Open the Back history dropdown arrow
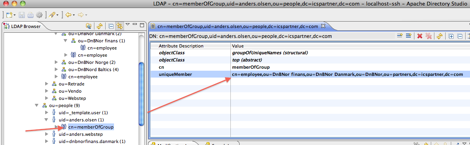This screenshot has width=470, height=145. 74,15
